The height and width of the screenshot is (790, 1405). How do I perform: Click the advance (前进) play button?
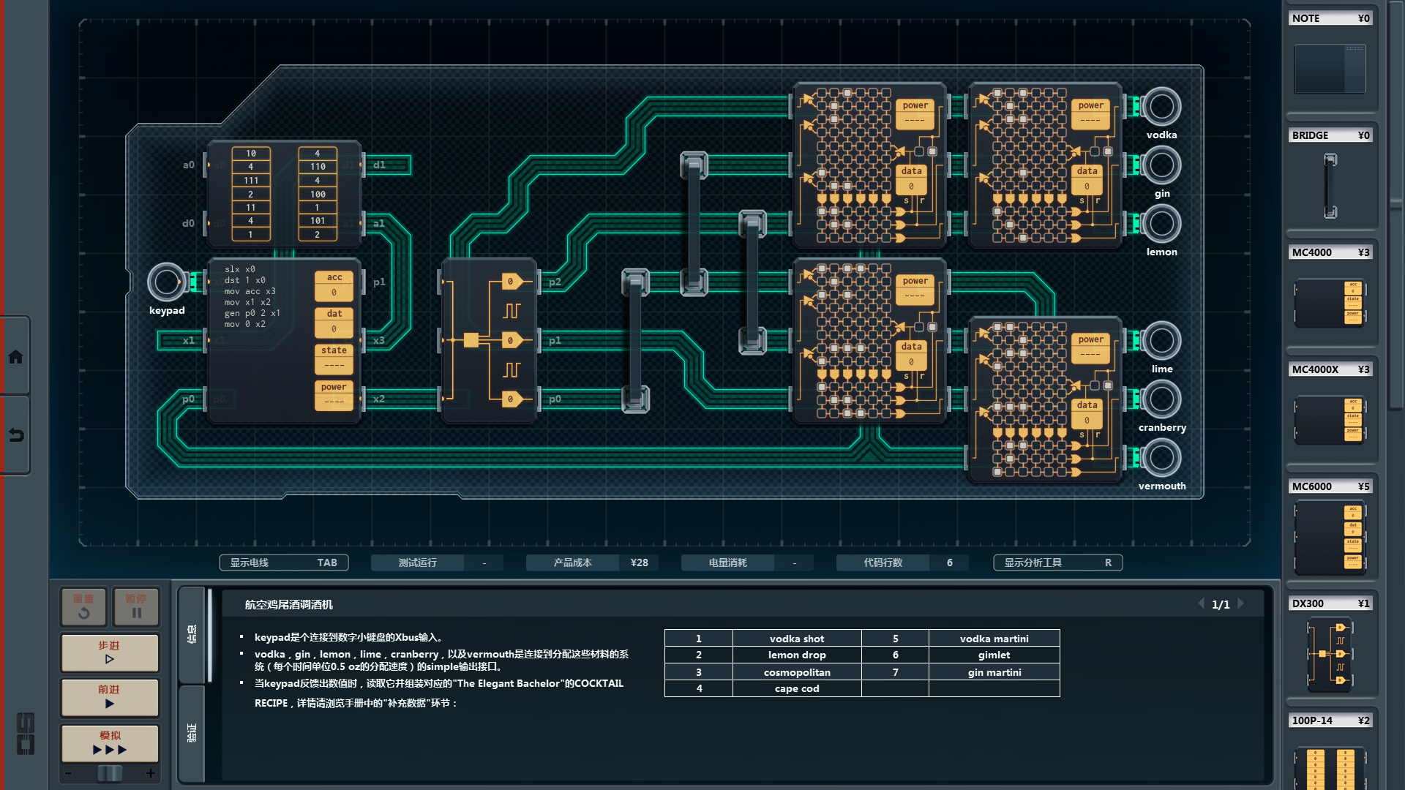point(110,696)
